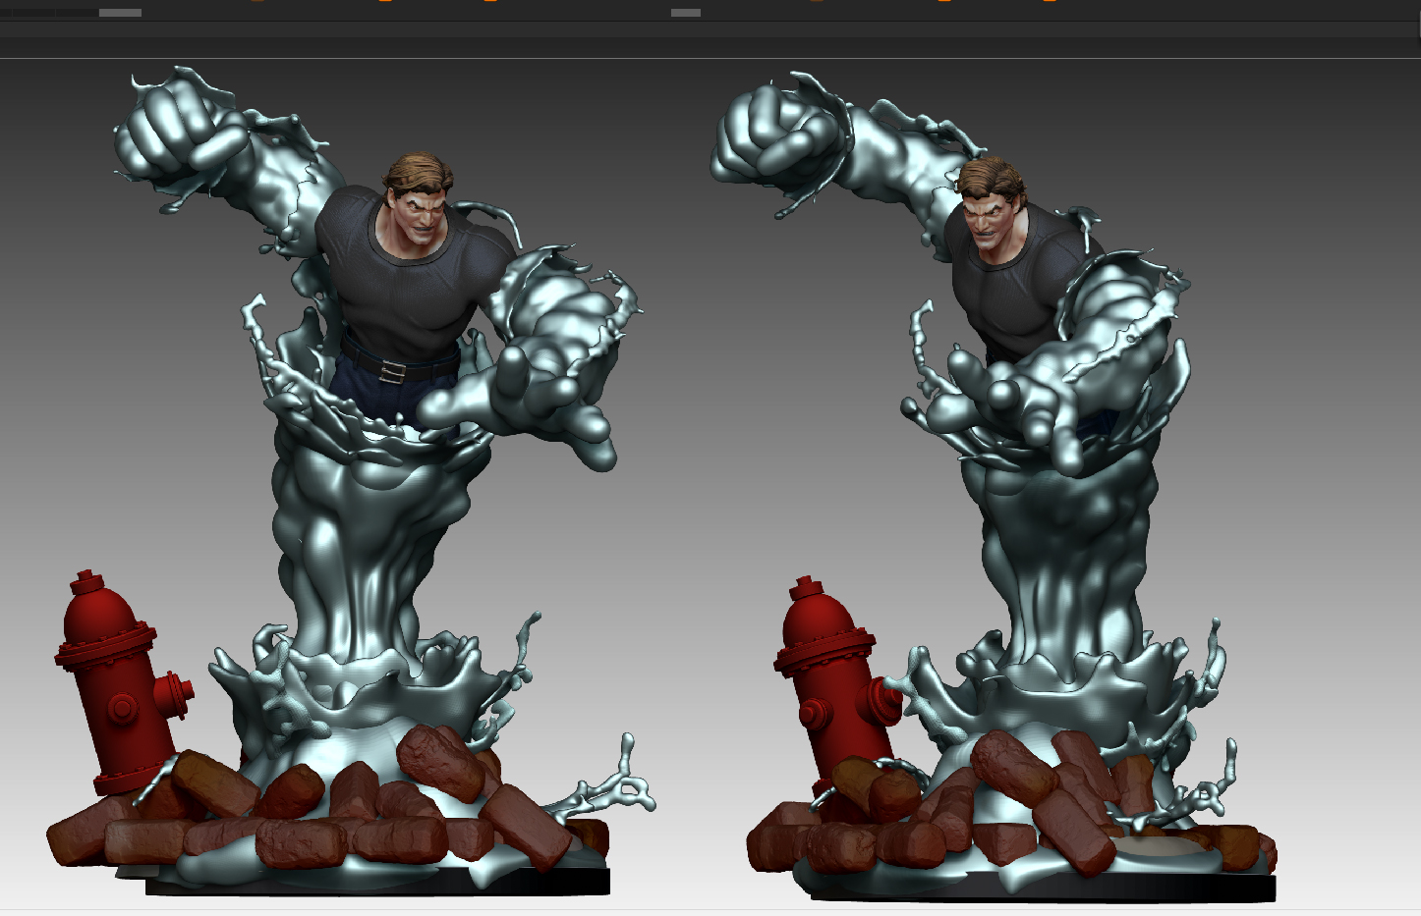Click the left gray slider handle in top bar
The height and width of the screenshot is (916, 1421).
[120, 13]
